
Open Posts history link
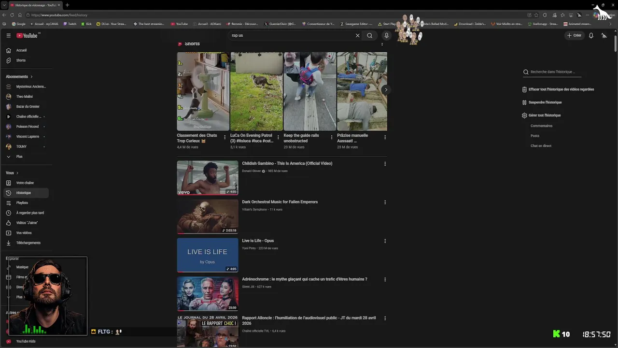535,136
